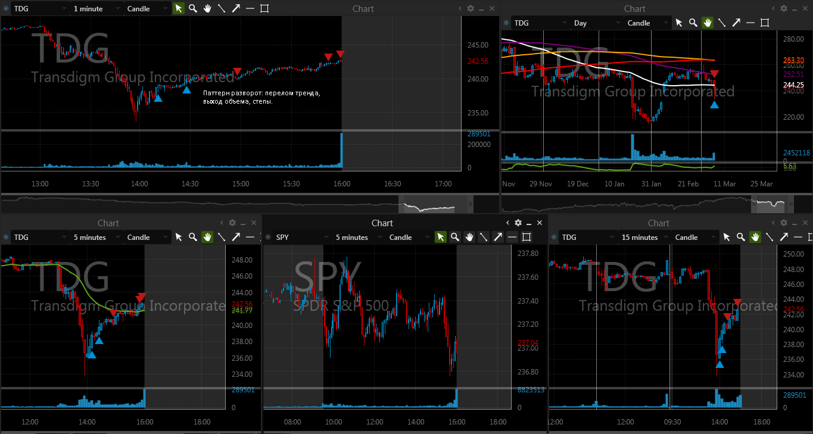This screenshot has height=434, width=813.
Task: Pick horizontal line tool in SPY chart
Action: pos(512,237)
